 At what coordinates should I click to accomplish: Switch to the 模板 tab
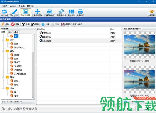coord(16,32)
